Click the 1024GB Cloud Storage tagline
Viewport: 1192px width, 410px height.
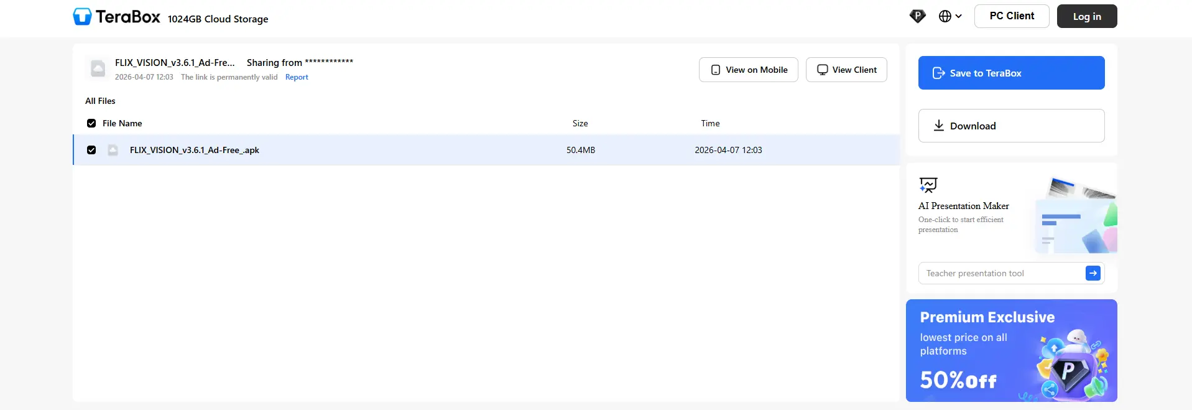click(x=218, y=19)
